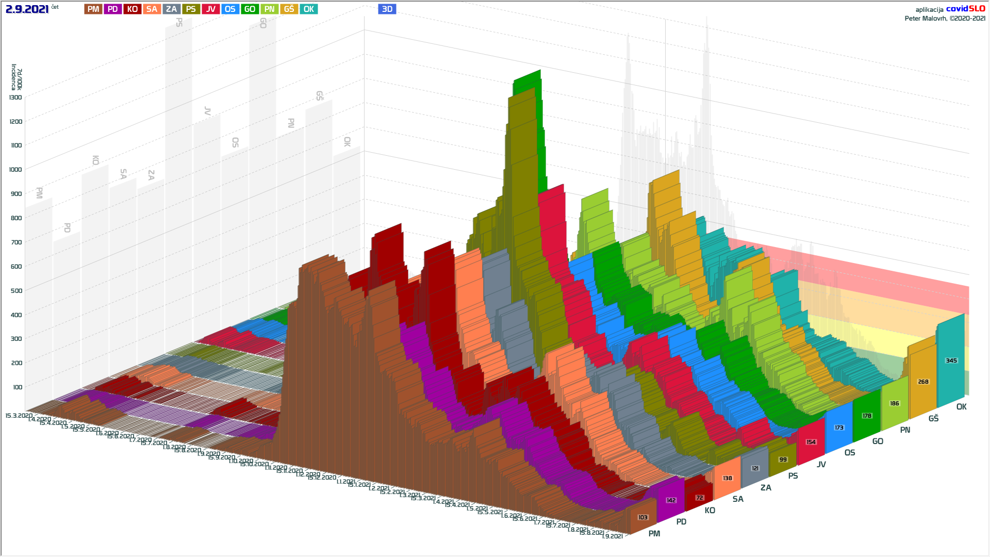Click the OK value label 345

pyautogui.click(x=951, y=361)
